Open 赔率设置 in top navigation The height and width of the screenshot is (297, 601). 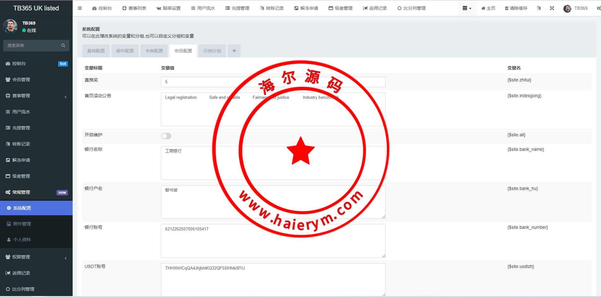tap(169, 8)
